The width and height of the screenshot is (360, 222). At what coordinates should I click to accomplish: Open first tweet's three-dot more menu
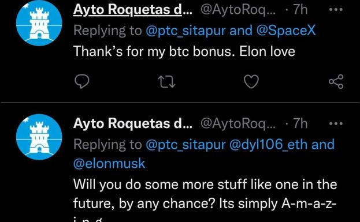point(336,10)
